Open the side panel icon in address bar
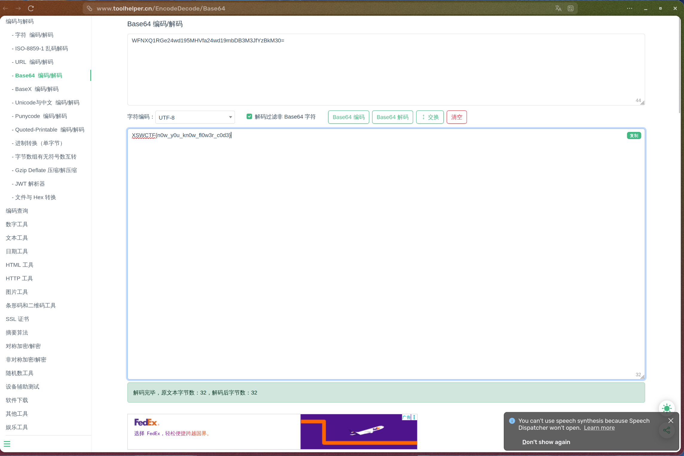Screen dimensions: 684x456 point(570,8)
